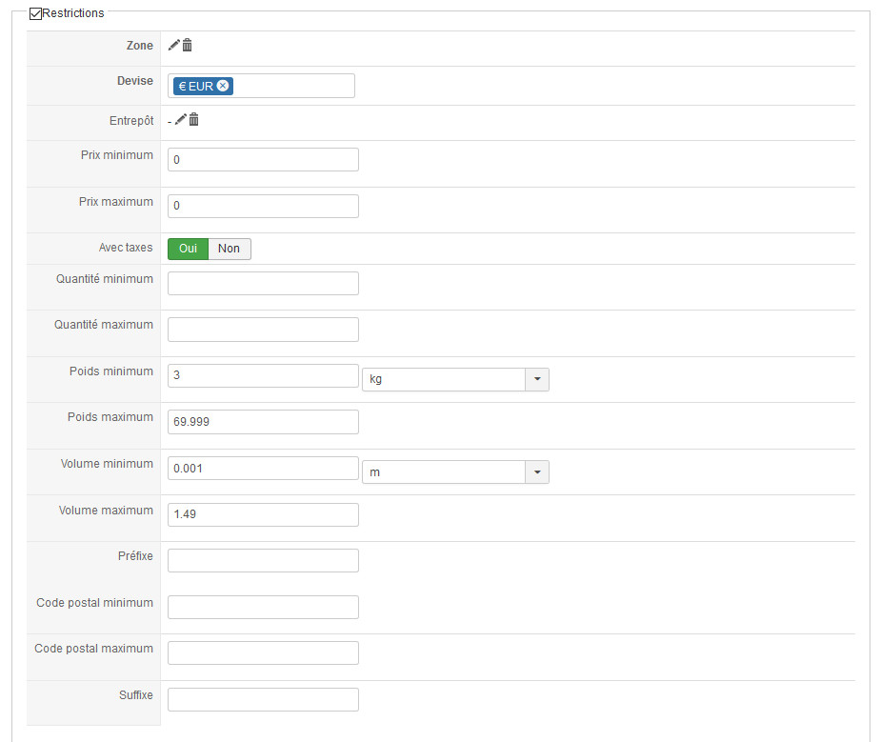Image resolution: width=880 pixels, height=742 pixels.
Task: Remove the EUR currency tag
Action: coord(223,86)
